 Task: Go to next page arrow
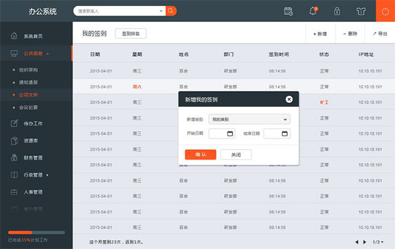coord(364,242)
